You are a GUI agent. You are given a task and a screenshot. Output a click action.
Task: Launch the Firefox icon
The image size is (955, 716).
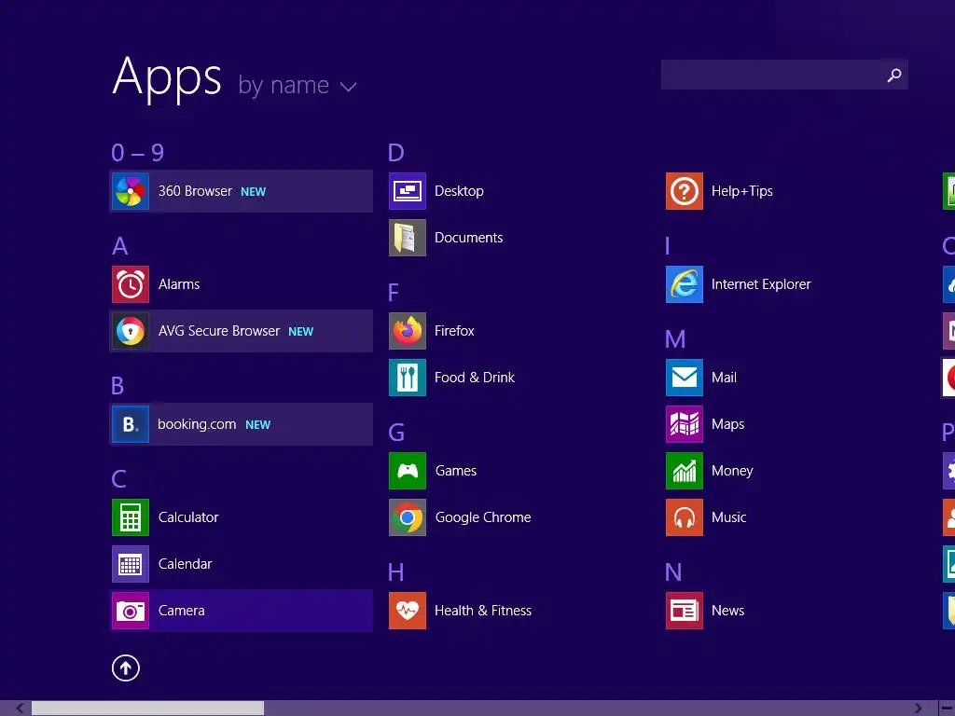click(408, 331)
